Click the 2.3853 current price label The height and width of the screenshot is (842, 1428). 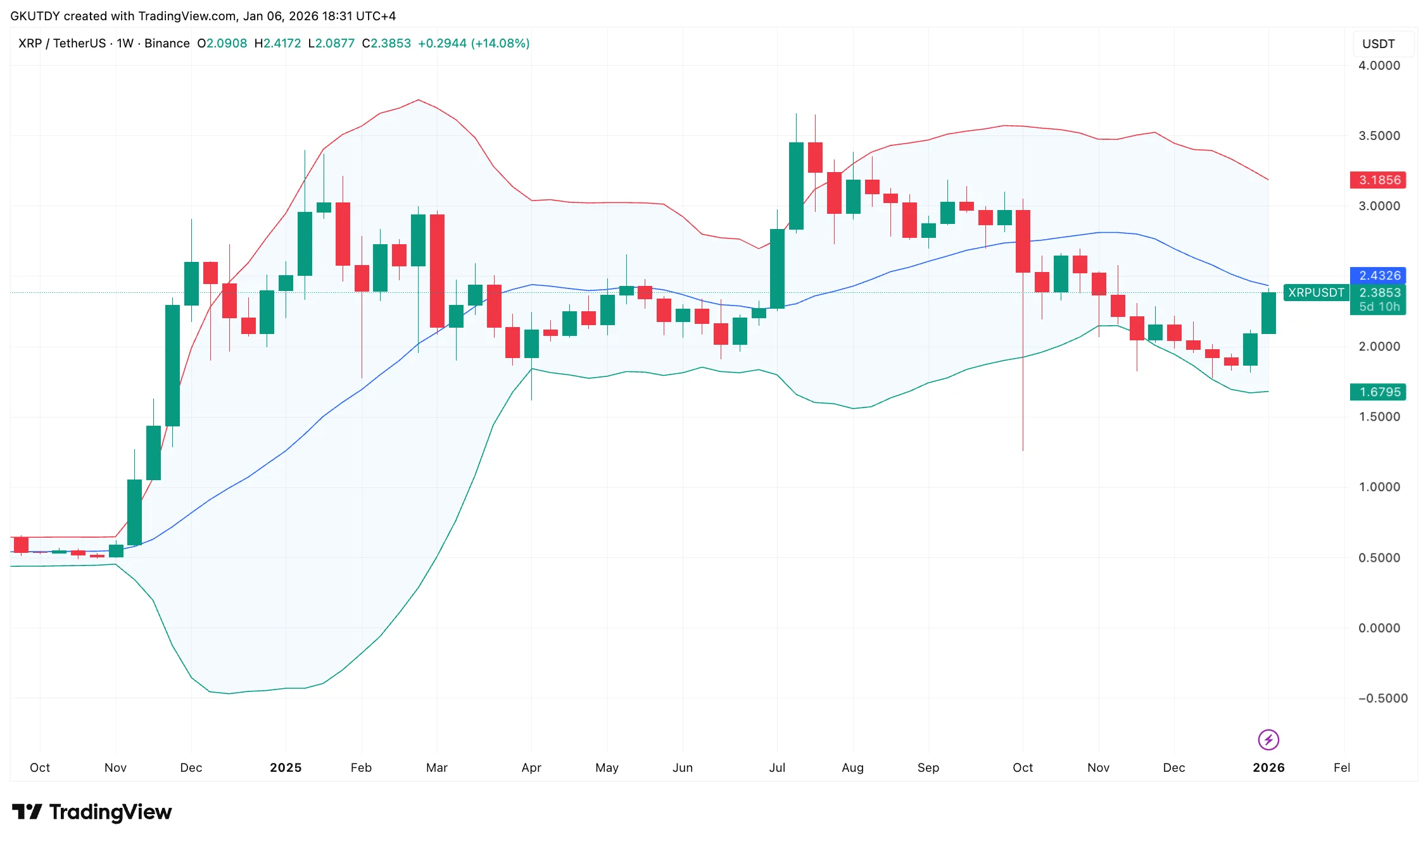point(1380,292)
